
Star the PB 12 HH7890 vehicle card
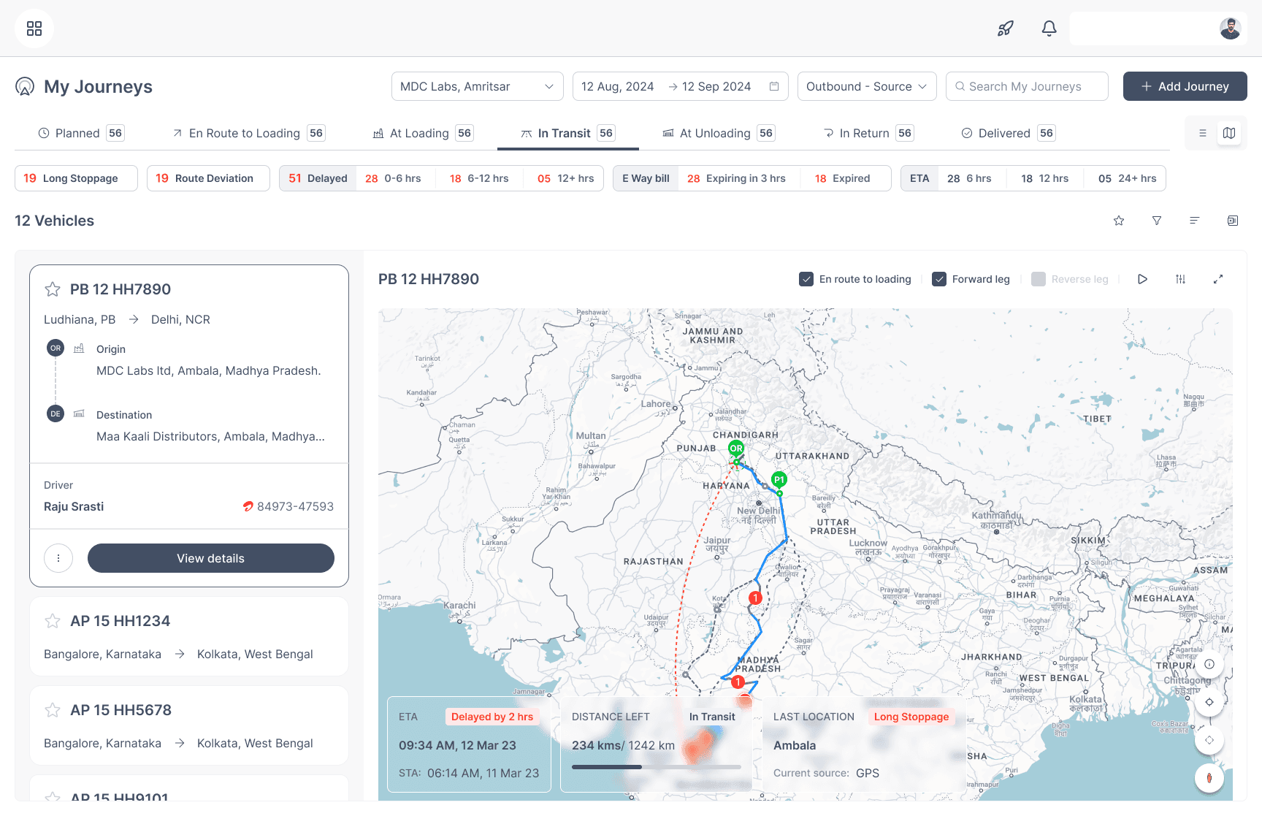coord(53,289)
